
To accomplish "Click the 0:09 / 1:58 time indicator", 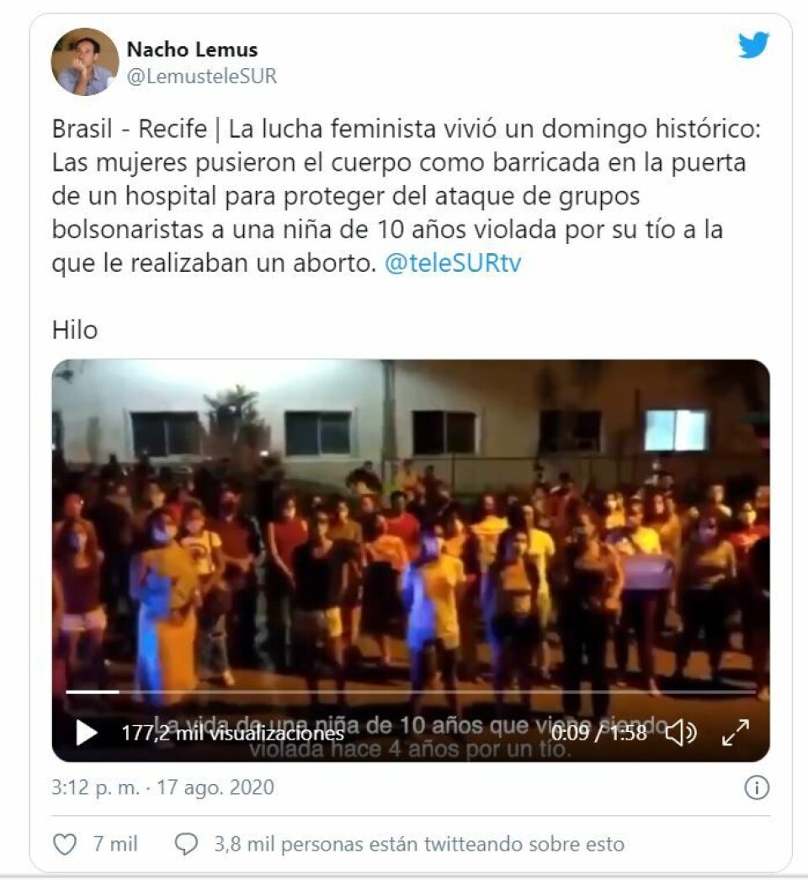I will 599,733.
